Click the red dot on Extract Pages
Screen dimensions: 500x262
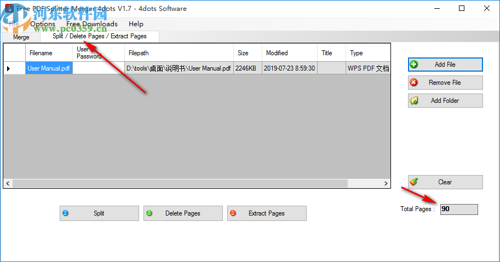pos(233,213)
